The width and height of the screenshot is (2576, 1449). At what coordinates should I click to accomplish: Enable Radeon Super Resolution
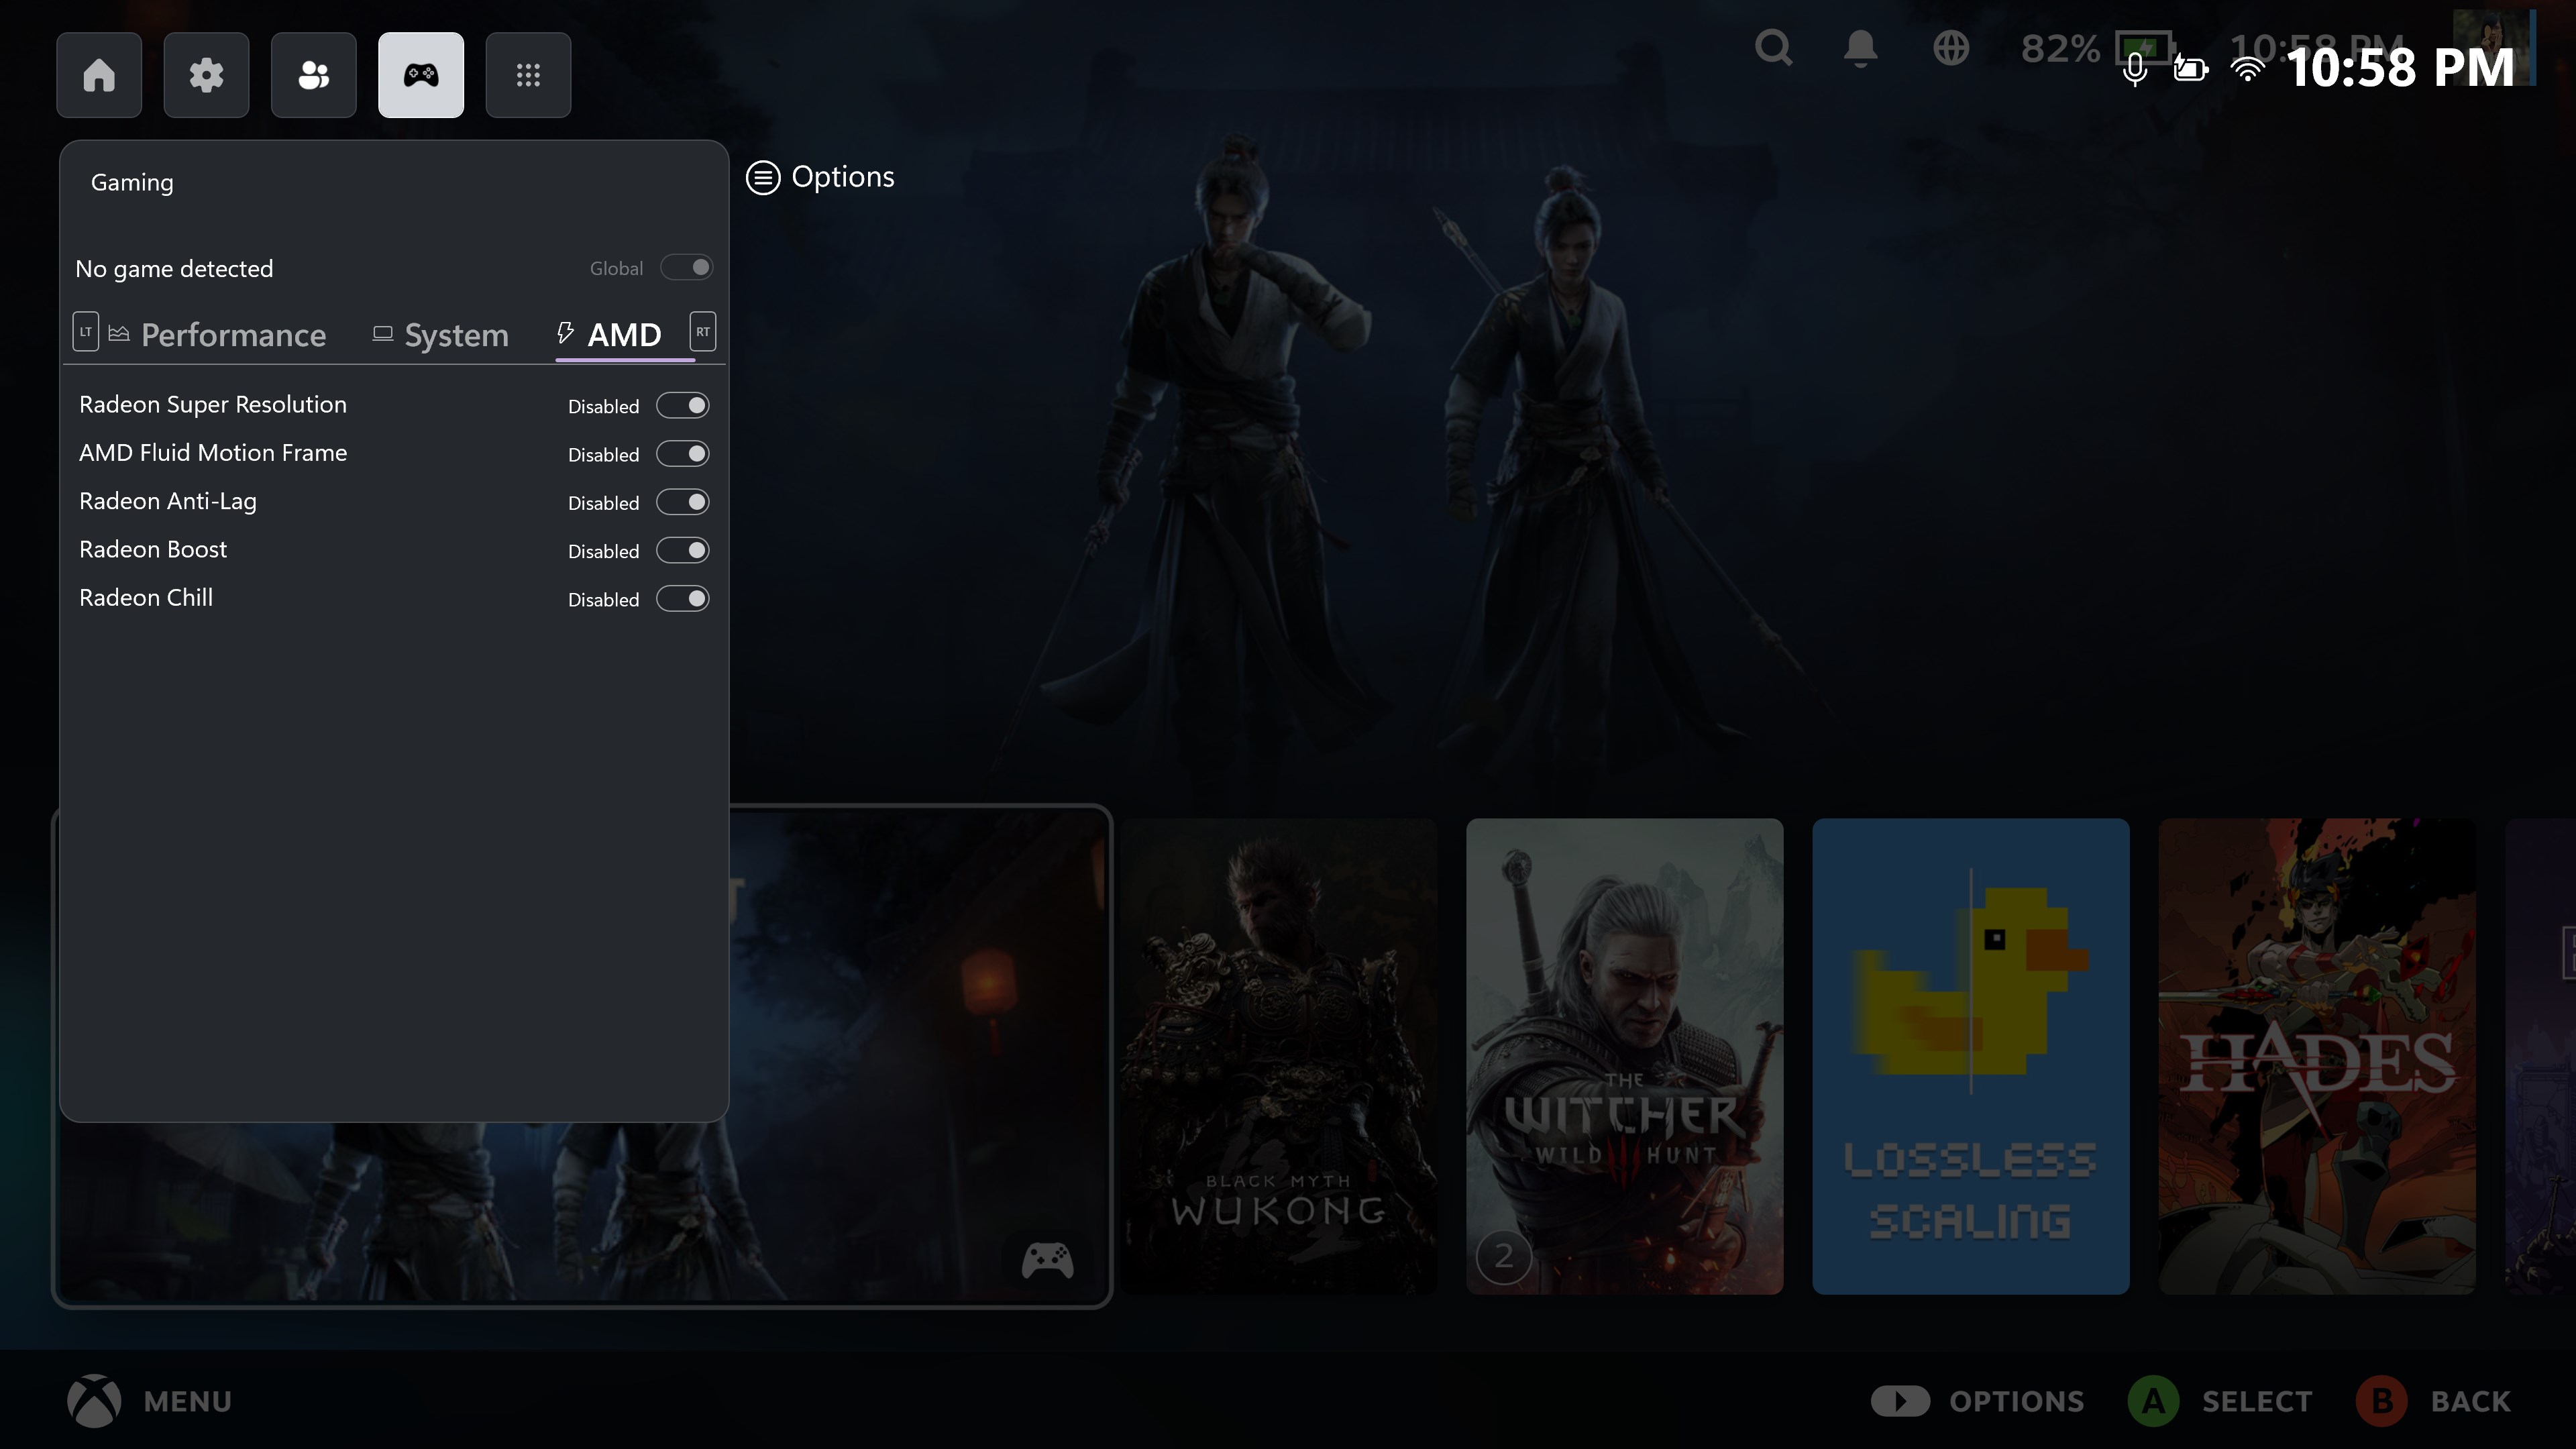(683, 405)
